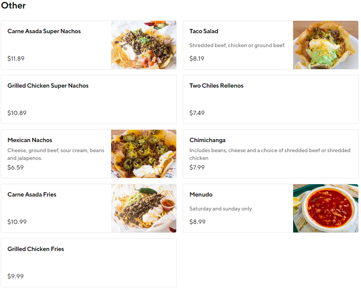Screen dimensions: 361x290
Task: Click the $10.89 price label
Action: pos(17,113)
